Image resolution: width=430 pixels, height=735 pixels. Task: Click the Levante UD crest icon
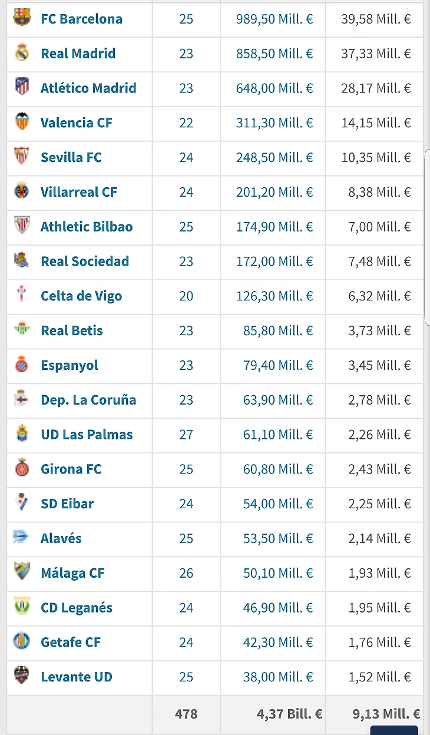point(22,676)
